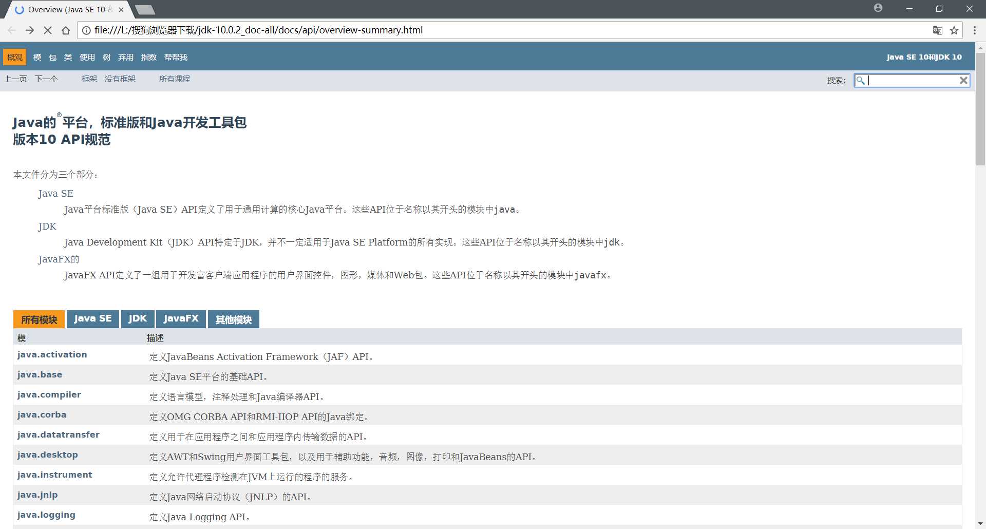Click the 'Java SE' section term
This screenshot has width=986, height=529.
tap(55, 194)
